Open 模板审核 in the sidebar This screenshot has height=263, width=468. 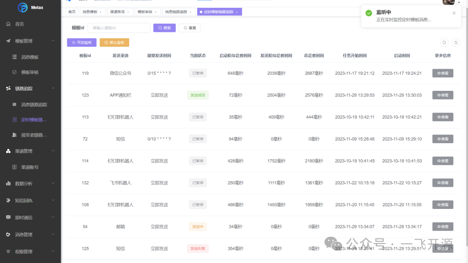tap(30, 72)
